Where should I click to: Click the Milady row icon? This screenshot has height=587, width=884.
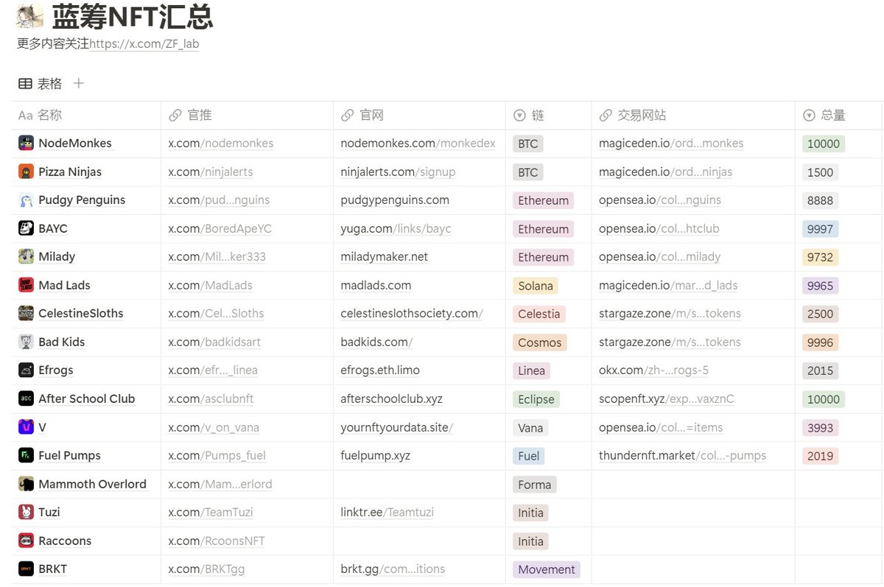point(26,257)
